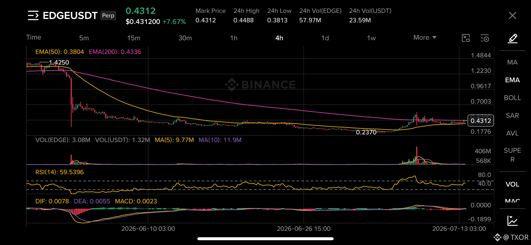This screenshot has width=531, height=245.
Task: Select the drawing pencil tool
Action: click(513, 38)
